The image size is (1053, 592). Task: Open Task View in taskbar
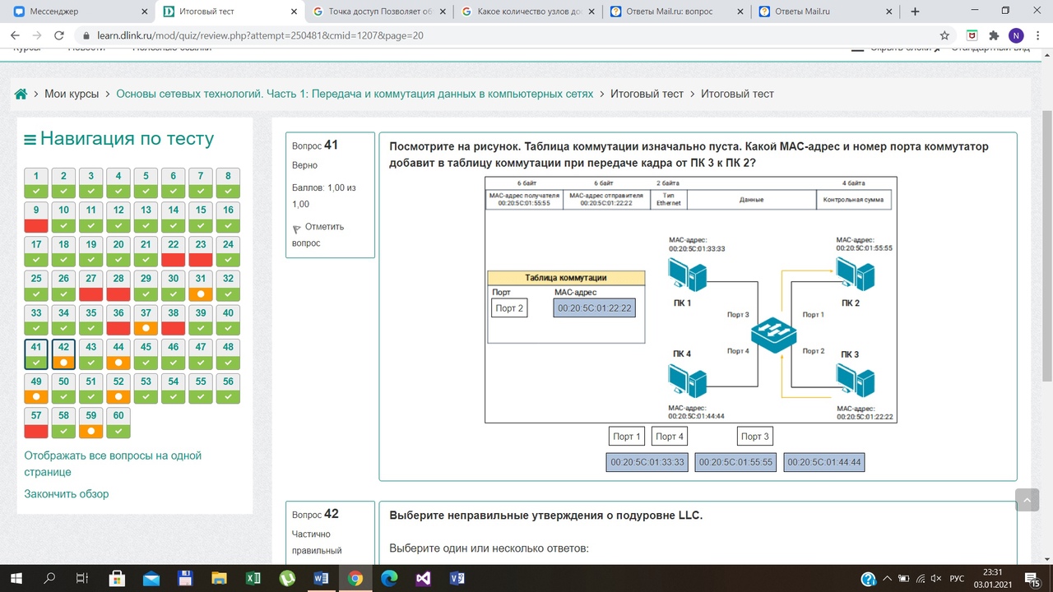click(x=82, y=578)
